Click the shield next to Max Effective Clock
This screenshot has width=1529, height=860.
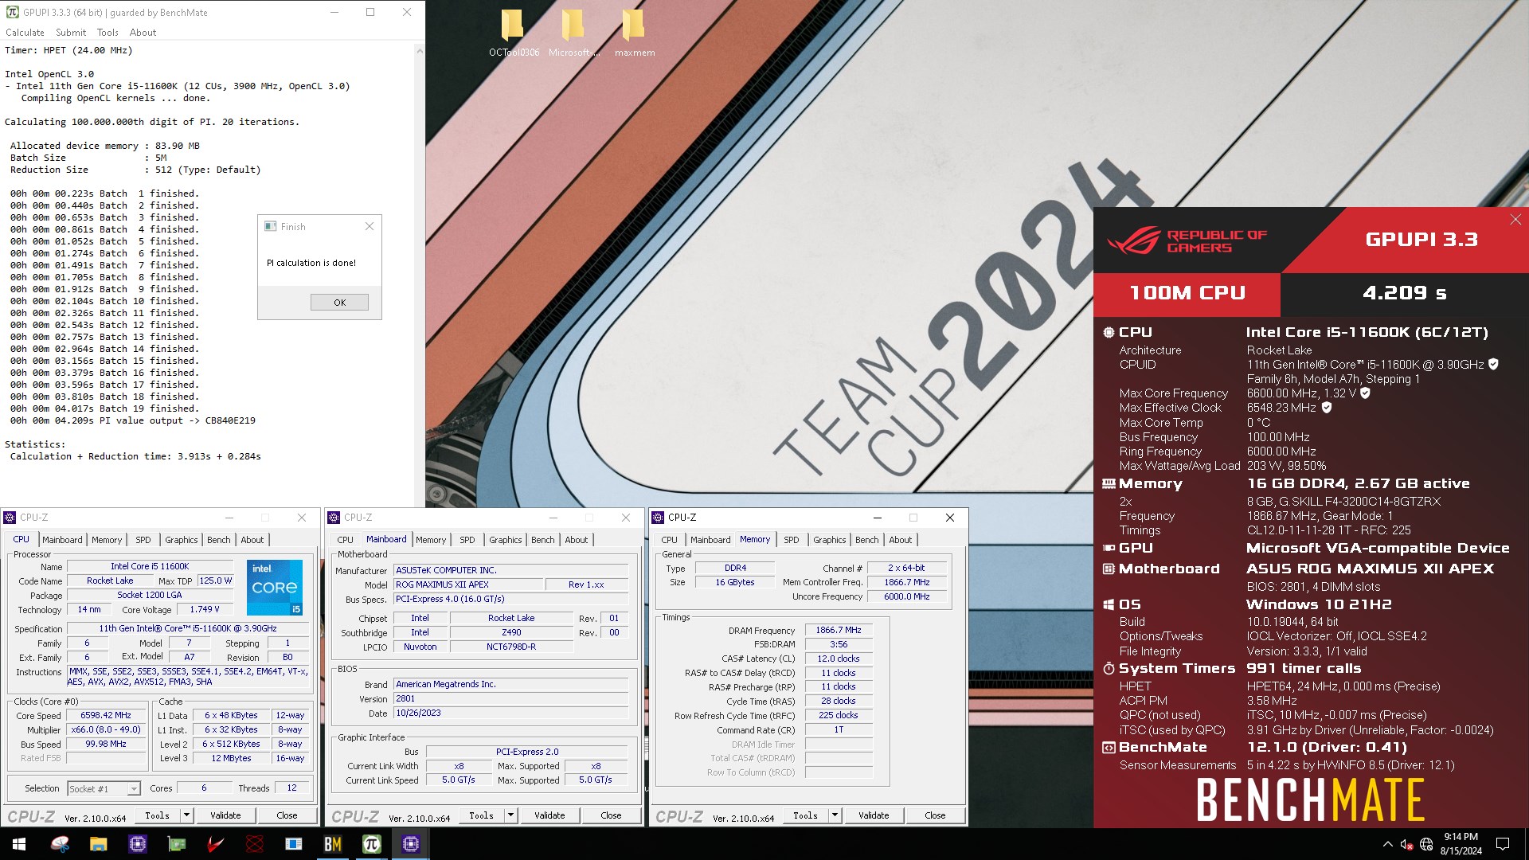point(1327,407)
